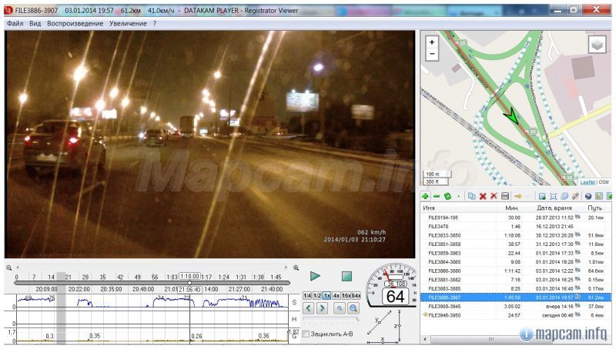Click the red X delete icon
Viewport: 616px width, 349px height.
483,197
